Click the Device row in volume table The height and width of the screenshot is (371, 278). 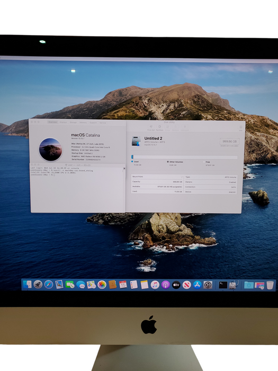pos(211,192)
